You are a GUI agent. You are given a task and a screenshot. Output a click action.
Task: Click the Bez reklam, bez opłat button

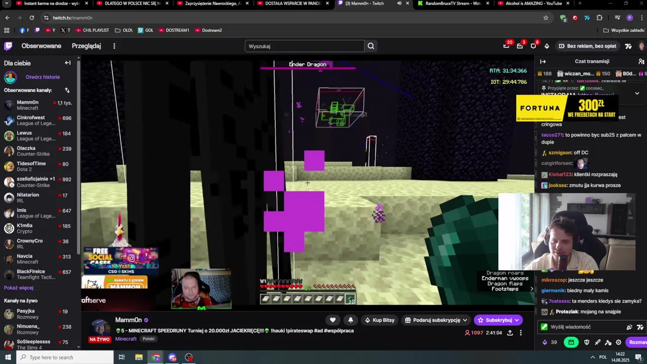point(587,46)
